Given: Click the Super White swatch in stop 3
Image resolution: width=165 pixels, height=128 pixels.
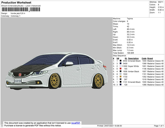Looking at the screenshot, I should point(120,66).
